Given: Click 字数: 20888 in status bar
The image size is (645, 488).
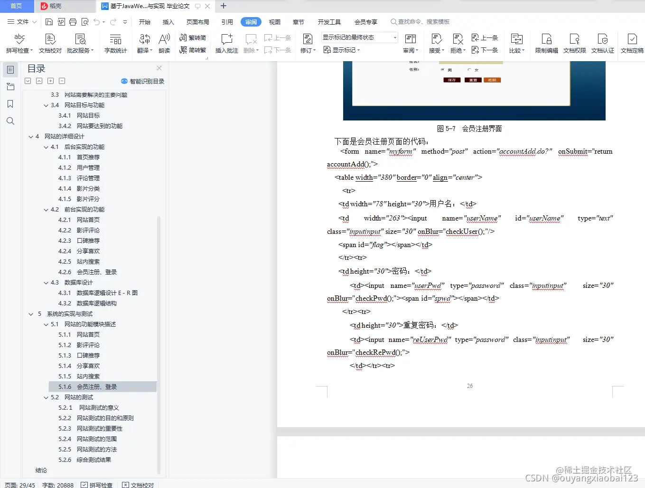Looking at the screenshot, I should click(58, 485).
